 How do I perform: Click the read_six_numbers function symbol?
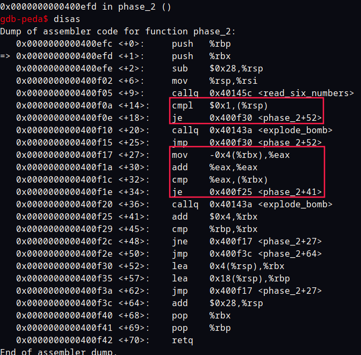(x=306, y=93)
